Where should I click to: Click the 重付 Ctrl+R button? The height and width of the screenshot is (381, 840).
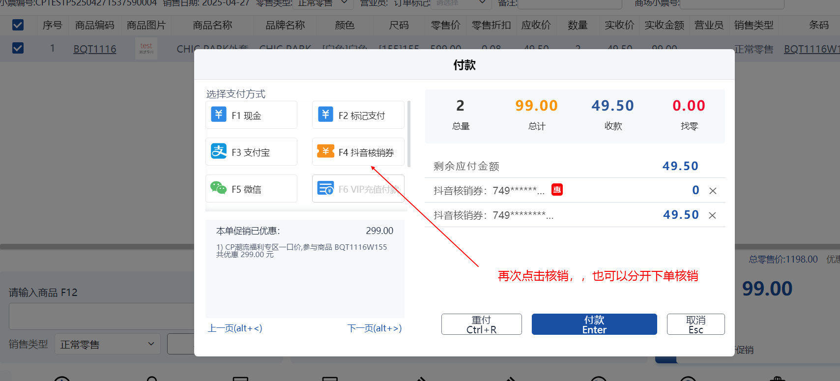pos(481,324)
